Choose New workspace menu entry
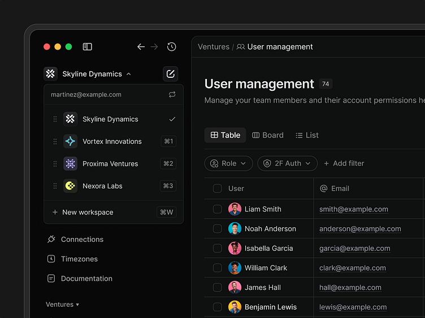The width and height of the screenshot is (425, 318). (x=114, y=212)
